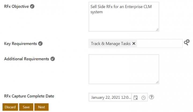Viewport: 193px width, 112px height.
Task: Select the RFx Capture Complete Date field
Action: (111, 97)
